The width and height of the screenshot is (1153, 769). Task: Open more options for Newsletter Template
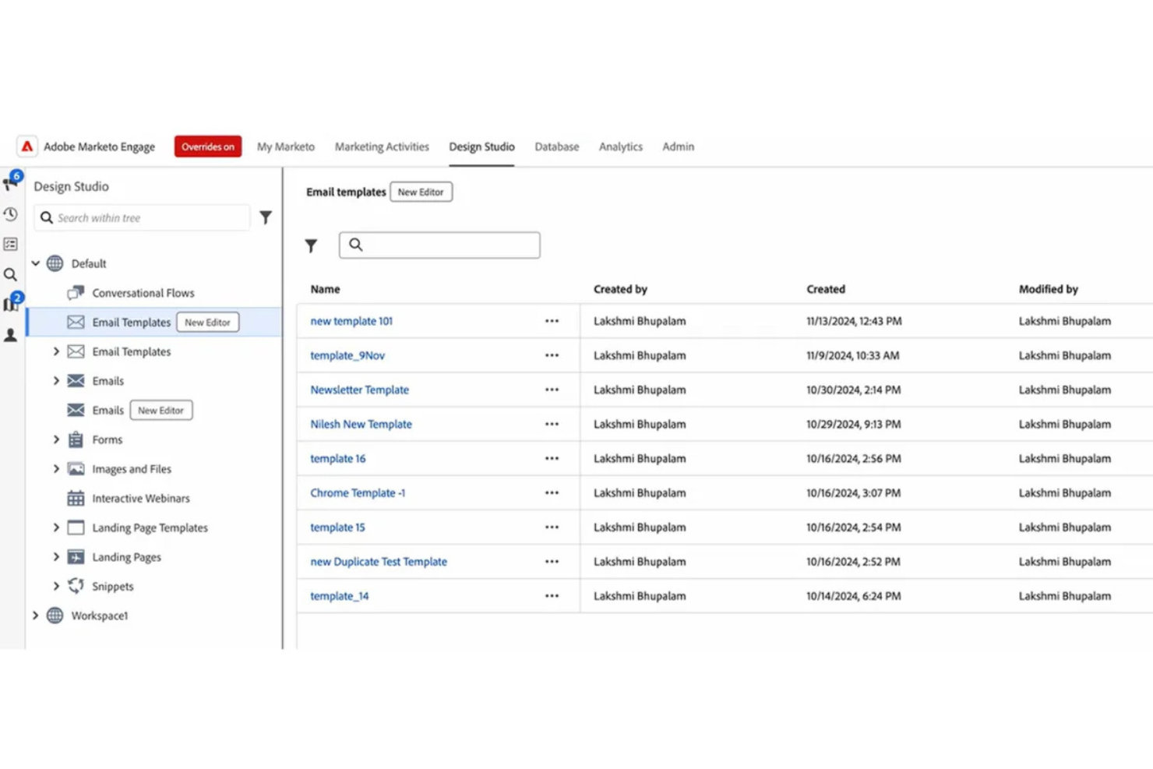click(x=552, y=390)
